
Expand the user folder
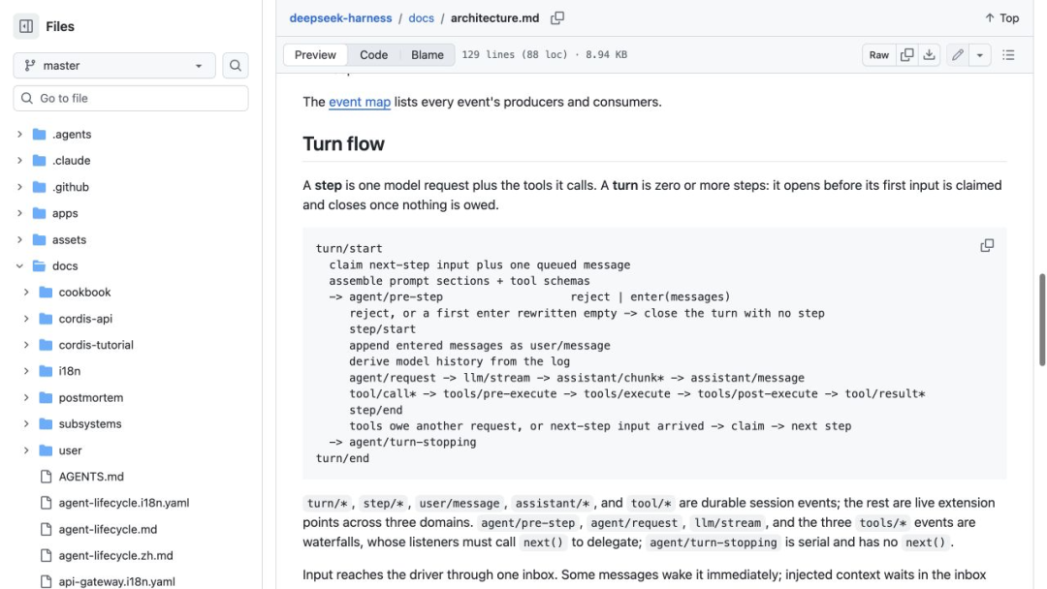pyautogui.click(x=26, y=450)
